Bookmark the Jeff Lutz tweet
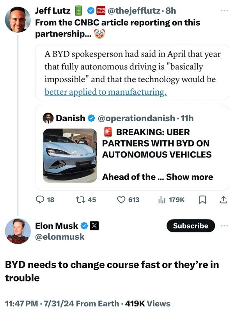Screen dimensions: 234x315 pyautogui.click(x=202, y=200)
